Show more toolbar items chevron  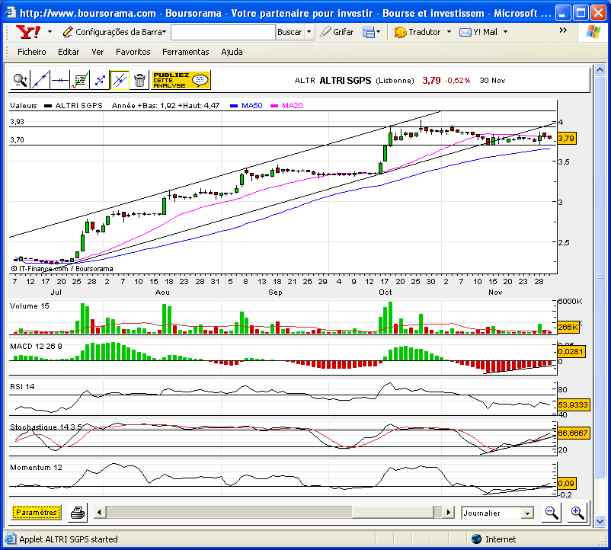pyautogui.click(x=563, y=30)
